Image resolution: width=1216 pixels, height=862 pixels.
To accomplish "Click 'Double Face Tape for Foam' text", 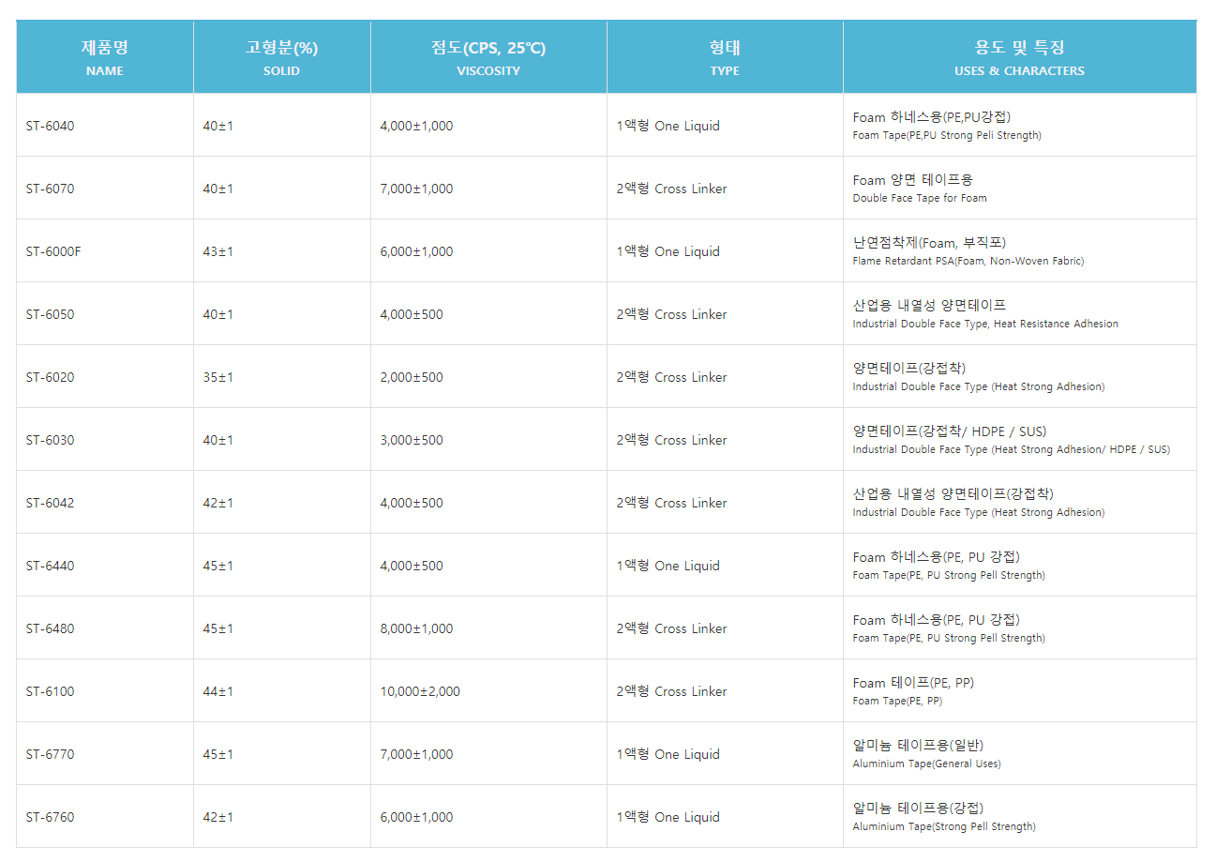I will tap(920, 198).
